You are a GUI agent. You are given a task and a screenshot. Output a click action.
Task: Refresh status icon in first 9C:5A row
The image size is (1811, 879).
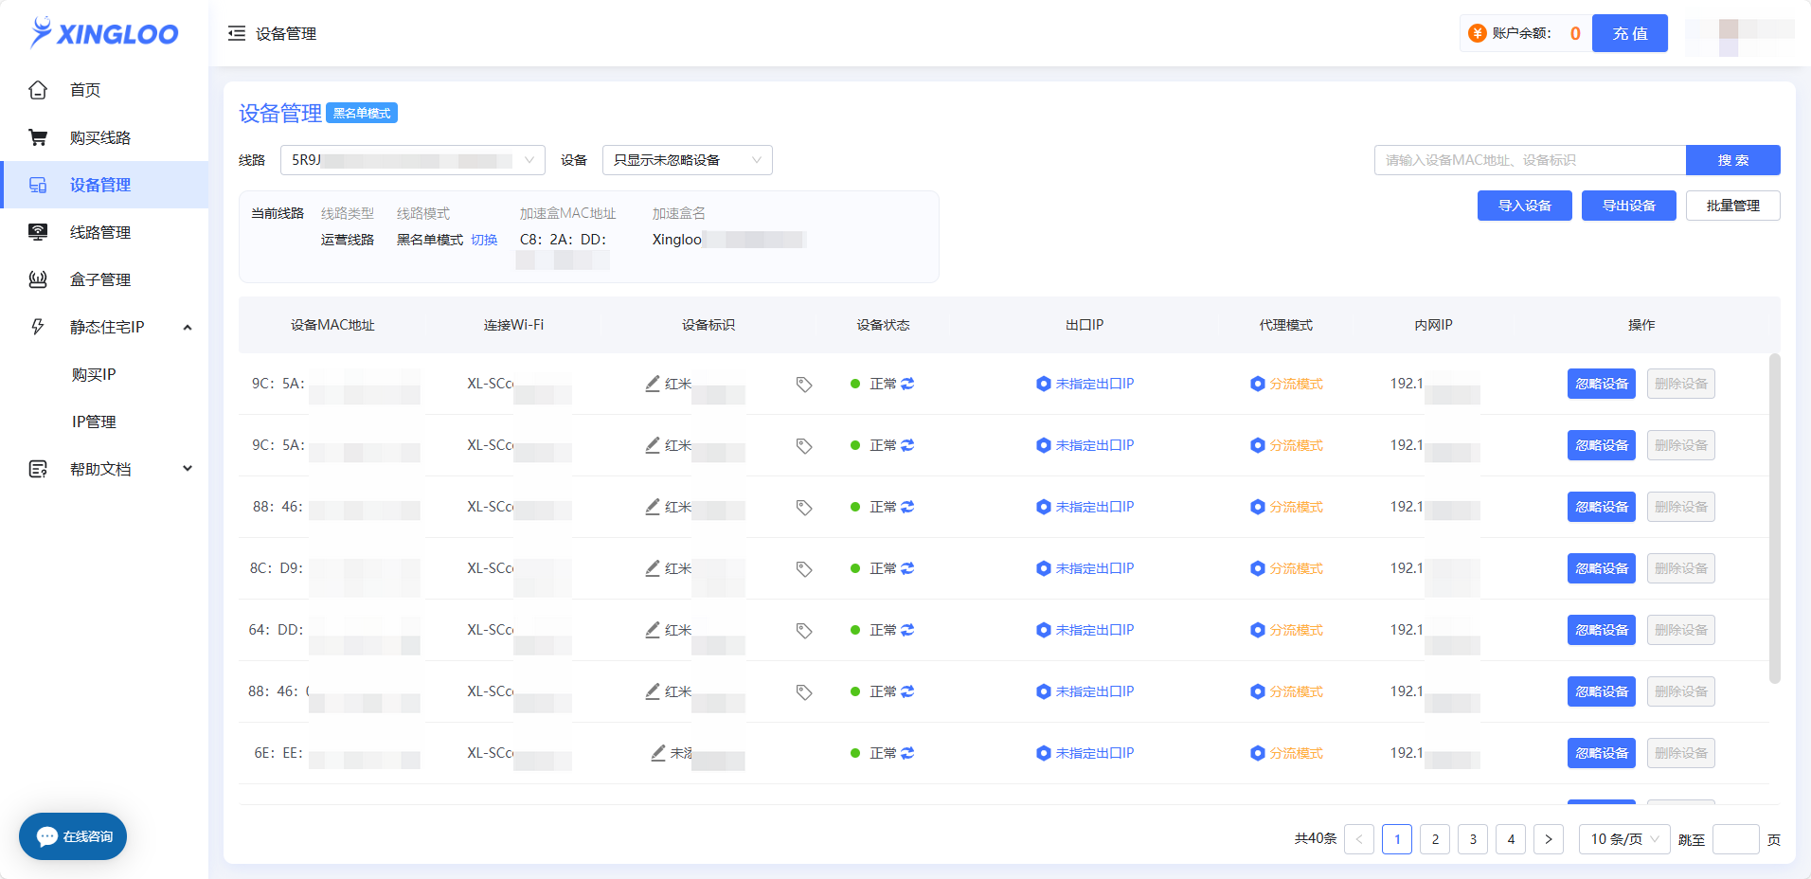coord(907,384)
